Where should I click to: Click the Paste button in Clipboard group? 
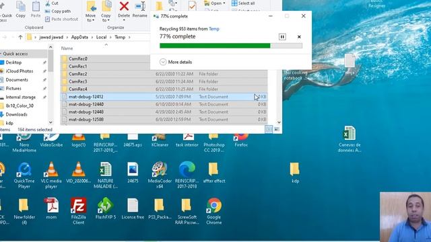coord(36,9)
